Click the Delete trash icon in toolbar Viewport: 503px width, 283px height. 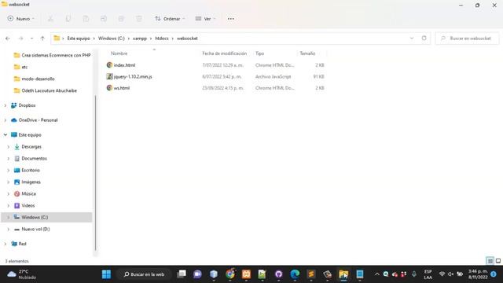tap(139, 19)
